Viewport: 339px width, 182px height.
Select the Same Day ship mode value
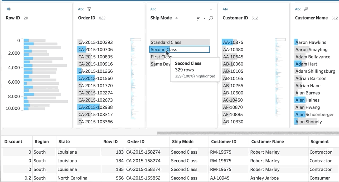pos(160,64)
